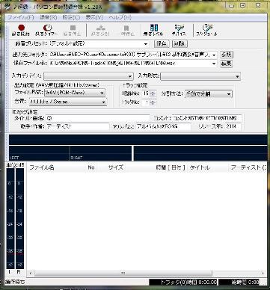The image size is (270, 290).
Task: Click the LEFT waveform display panel
Action: coord(39,153)
